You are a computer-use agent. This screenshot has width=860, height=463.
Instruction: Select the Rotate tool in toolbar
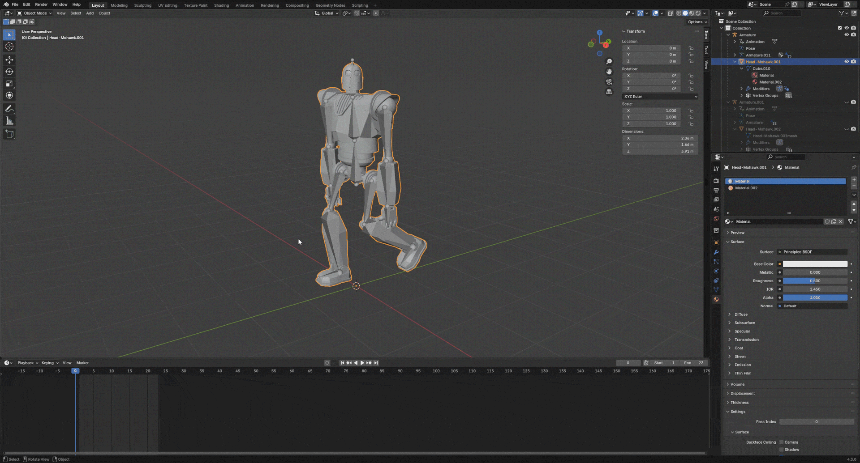pos(9,72)
